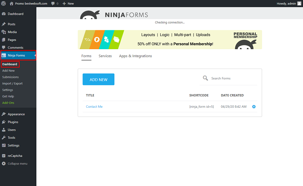Open the home icon for Promo bestwebsoft.com
This screenshot has height=186, width=303.
click(x=12, y=3)
